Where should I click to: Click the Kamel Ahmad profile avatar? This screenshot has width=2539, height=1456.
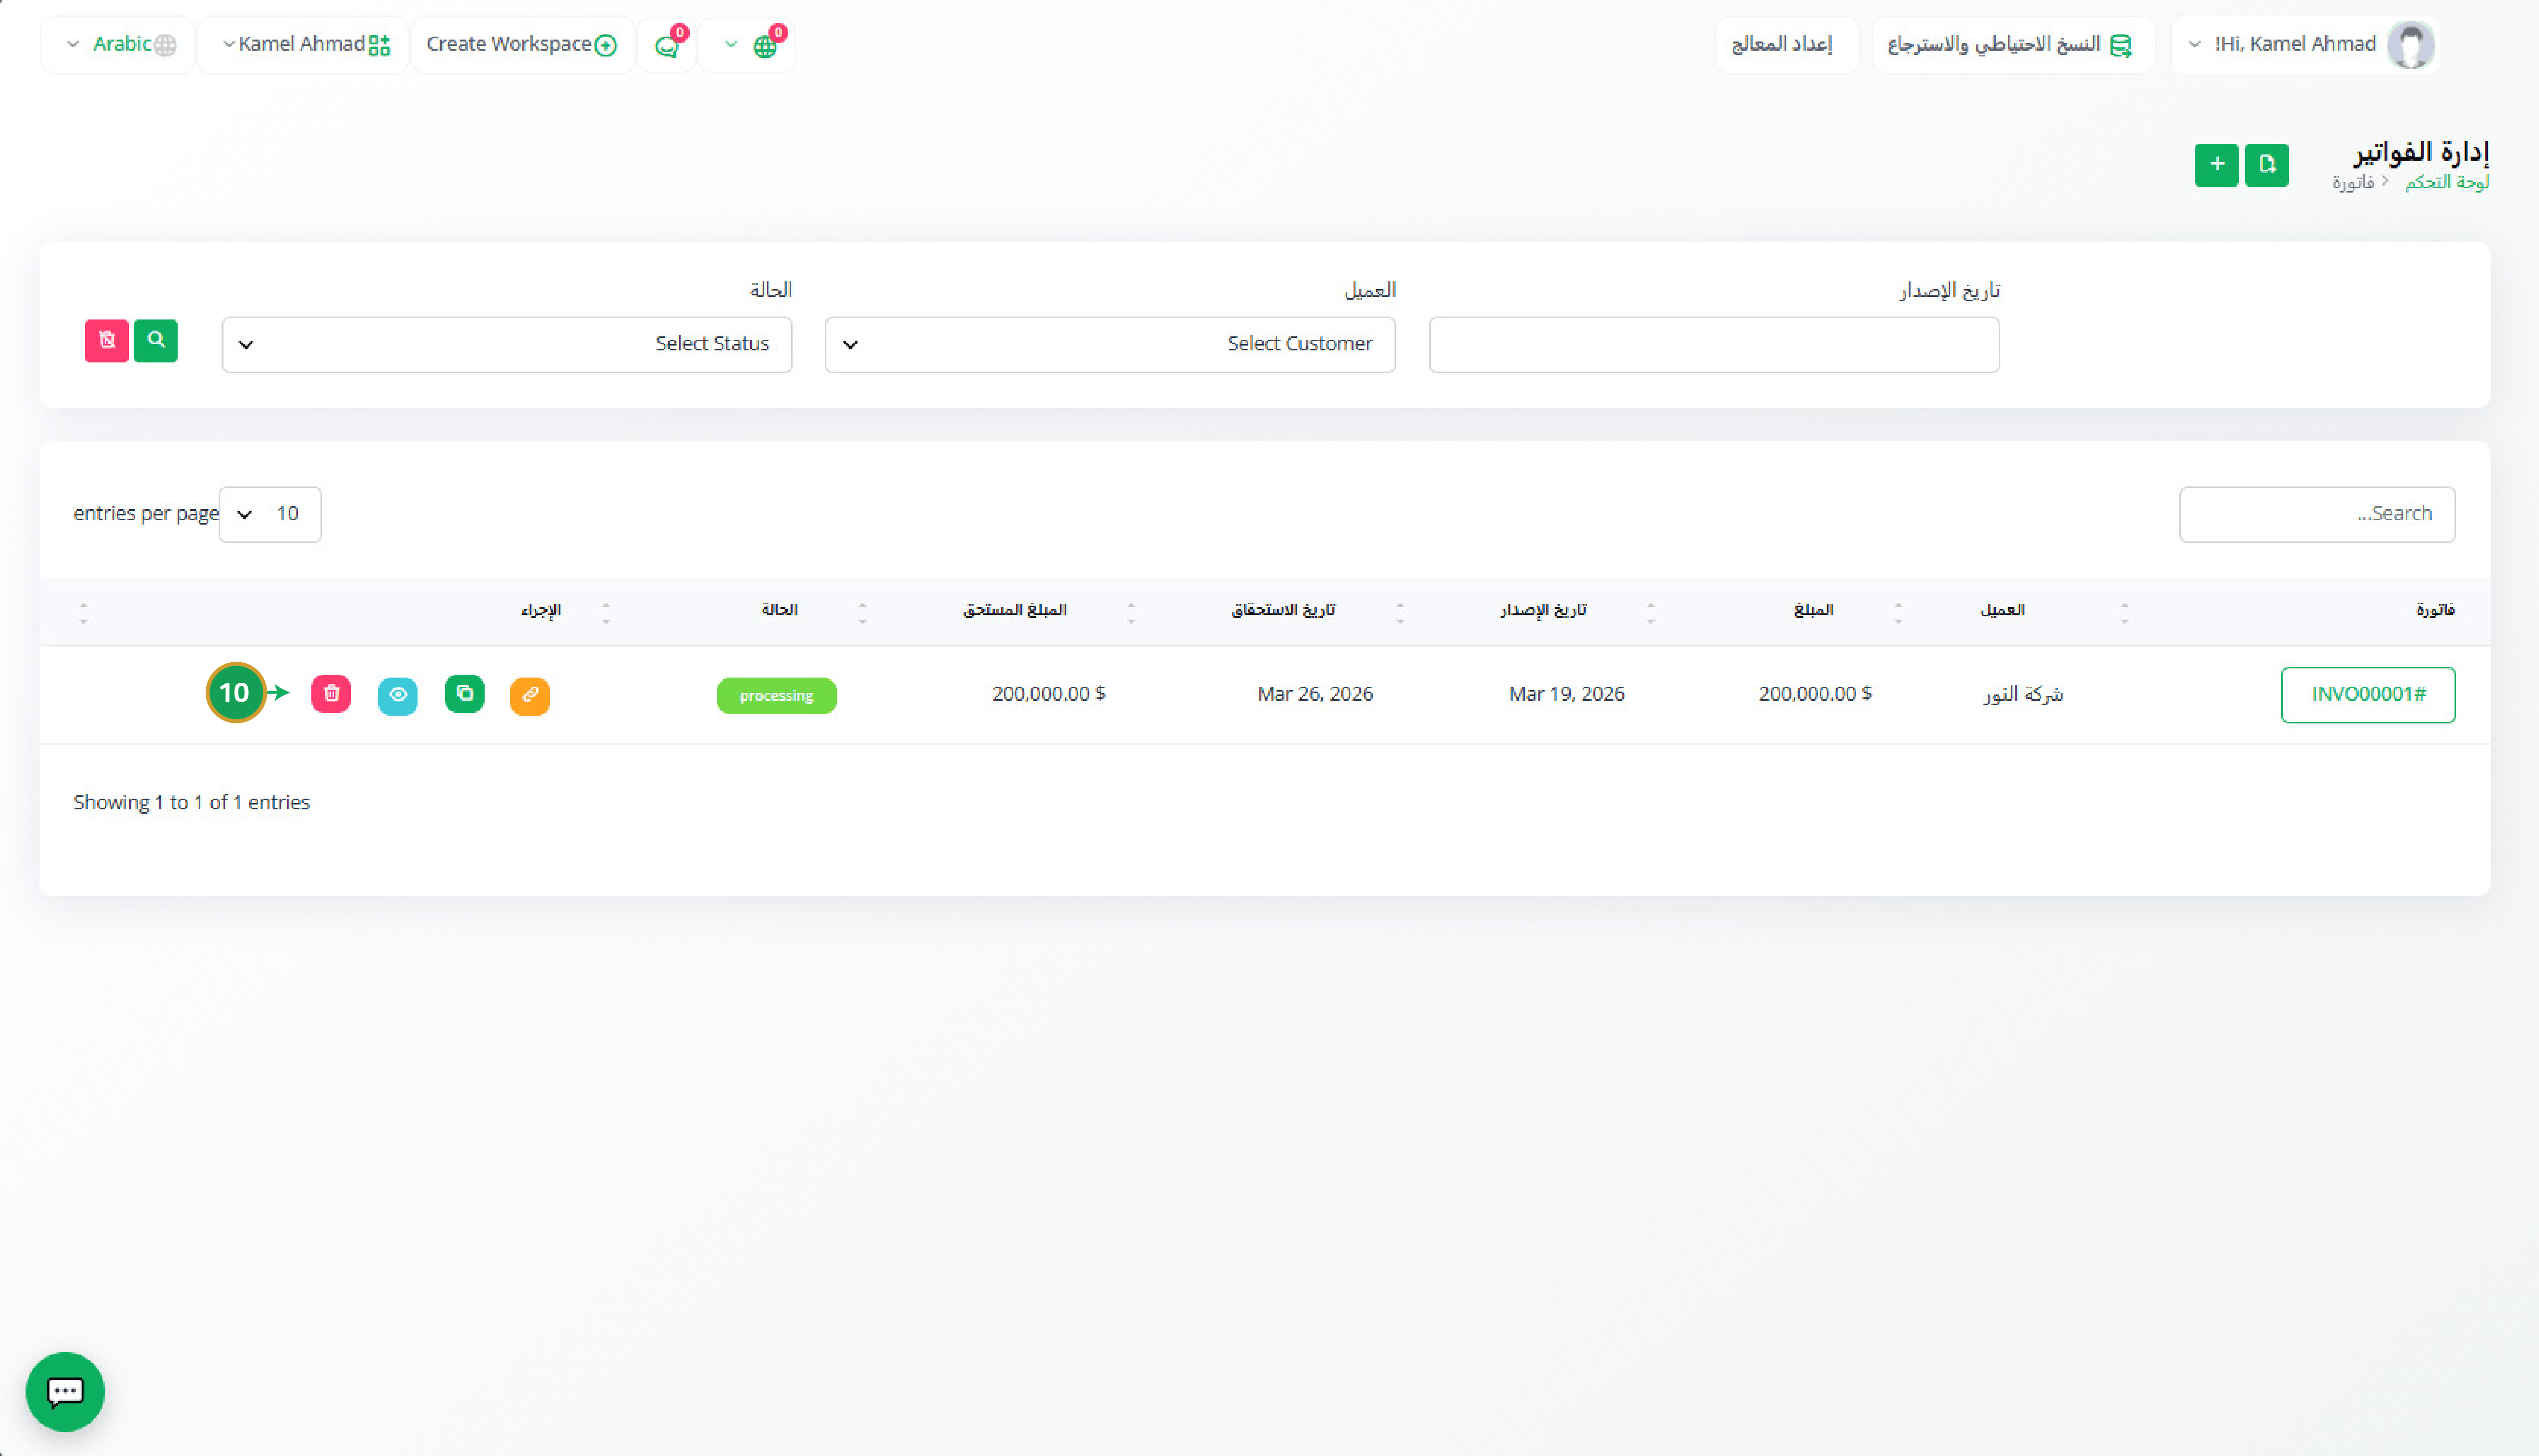[x=2410, y=45]
